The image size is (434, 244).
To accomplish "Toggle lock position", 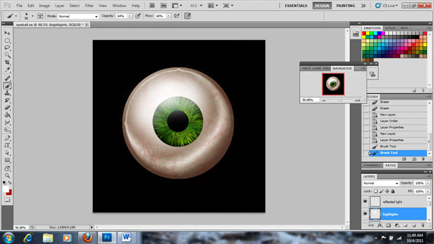I will coord(387,191).
